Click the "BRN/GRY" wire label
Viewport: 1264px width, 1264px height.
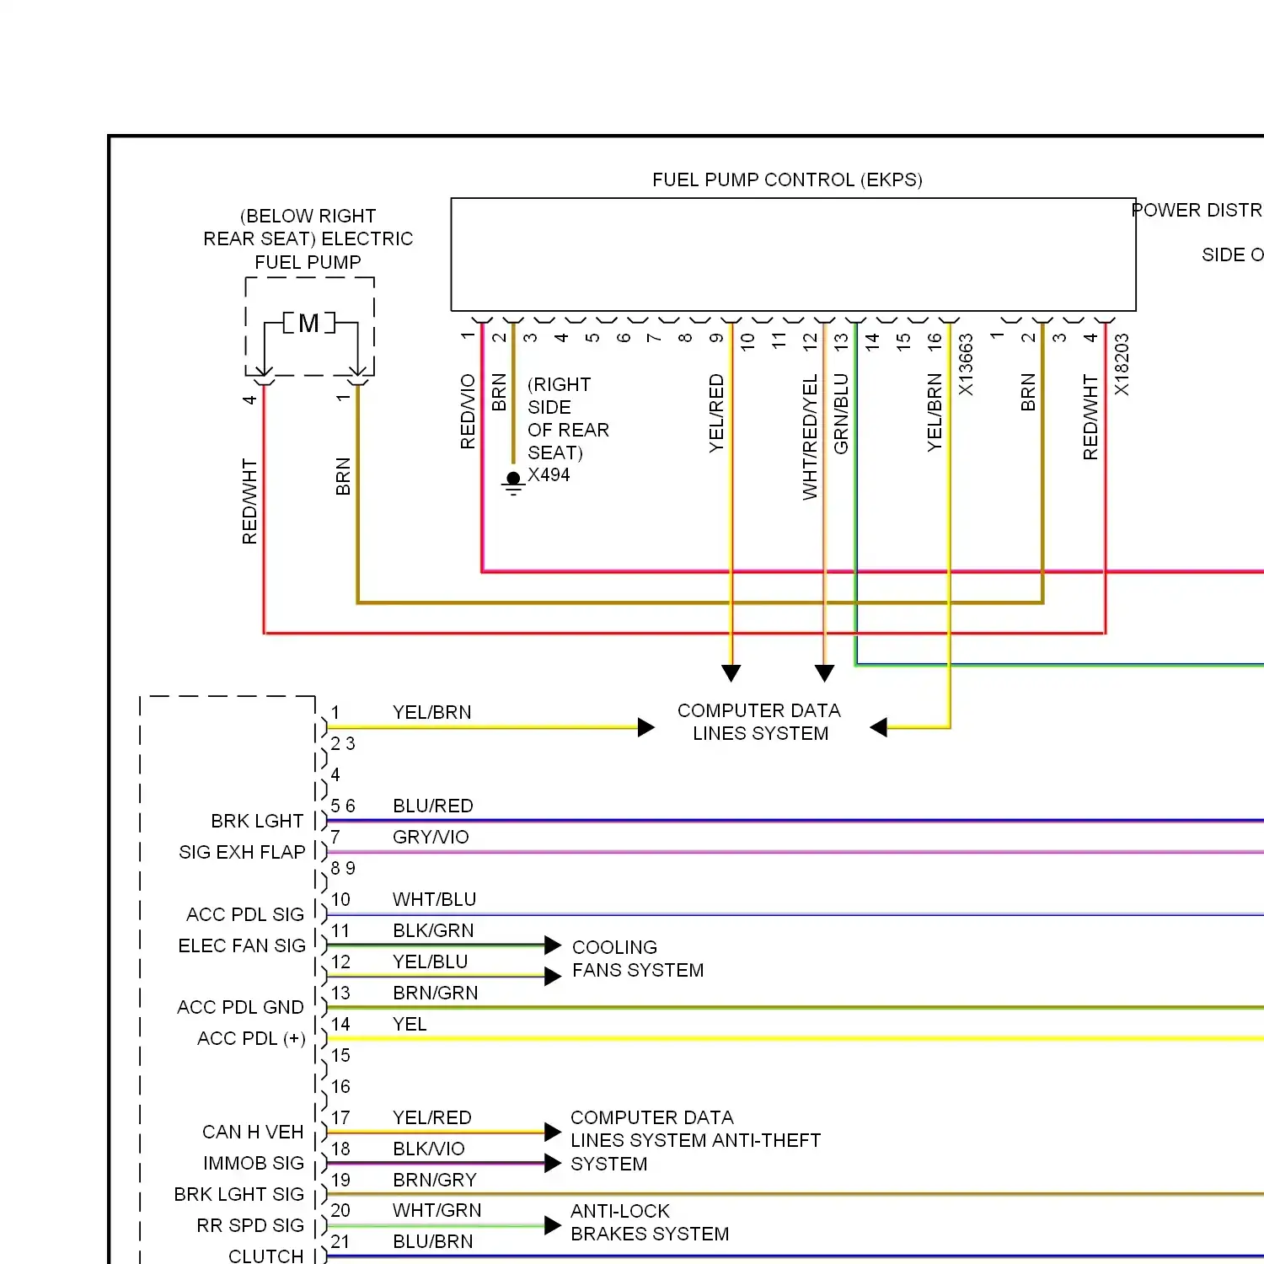coord(435,1180)
